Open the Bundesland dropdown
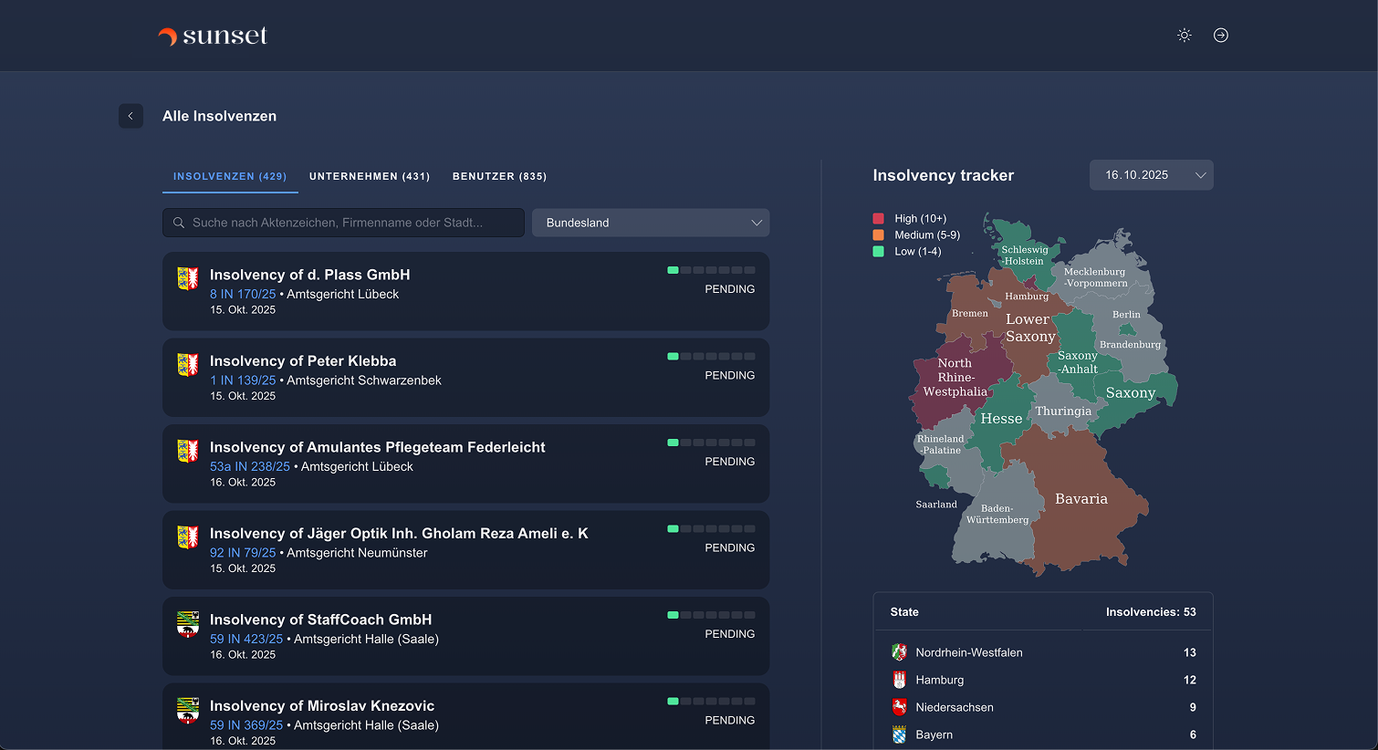Screen dimensions: 1378x750 tap(650, 222)
